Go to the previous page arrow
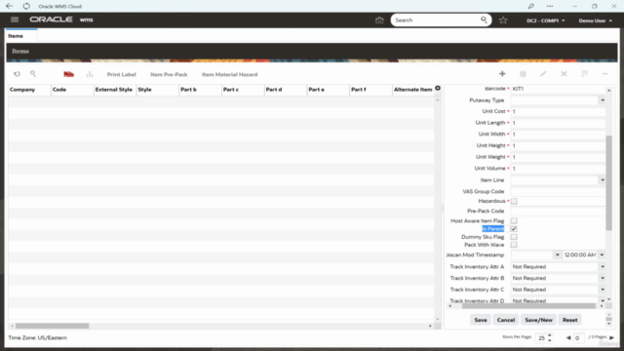This screenshot has width=624, height=351. 568,338
